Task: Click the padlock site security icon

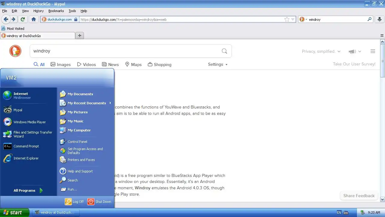Action: coord(76,19)
